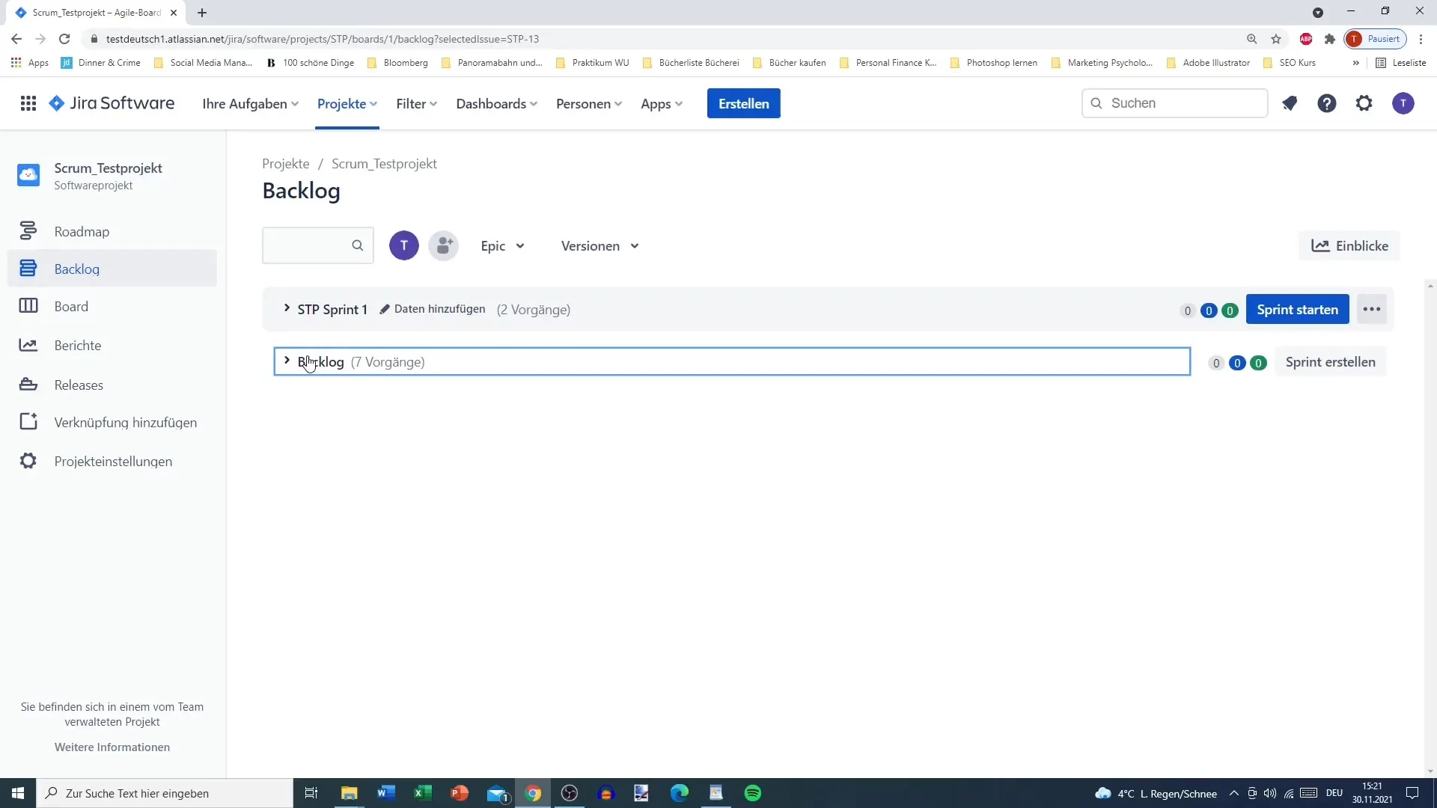Click Sprint starten button

[1298, 309]
